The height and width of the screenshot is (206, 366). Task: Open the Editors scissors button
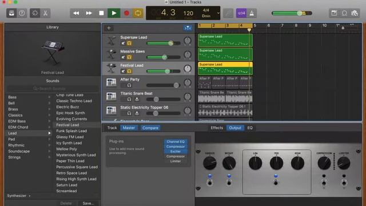pyautogui.click(x=45, y=13)
